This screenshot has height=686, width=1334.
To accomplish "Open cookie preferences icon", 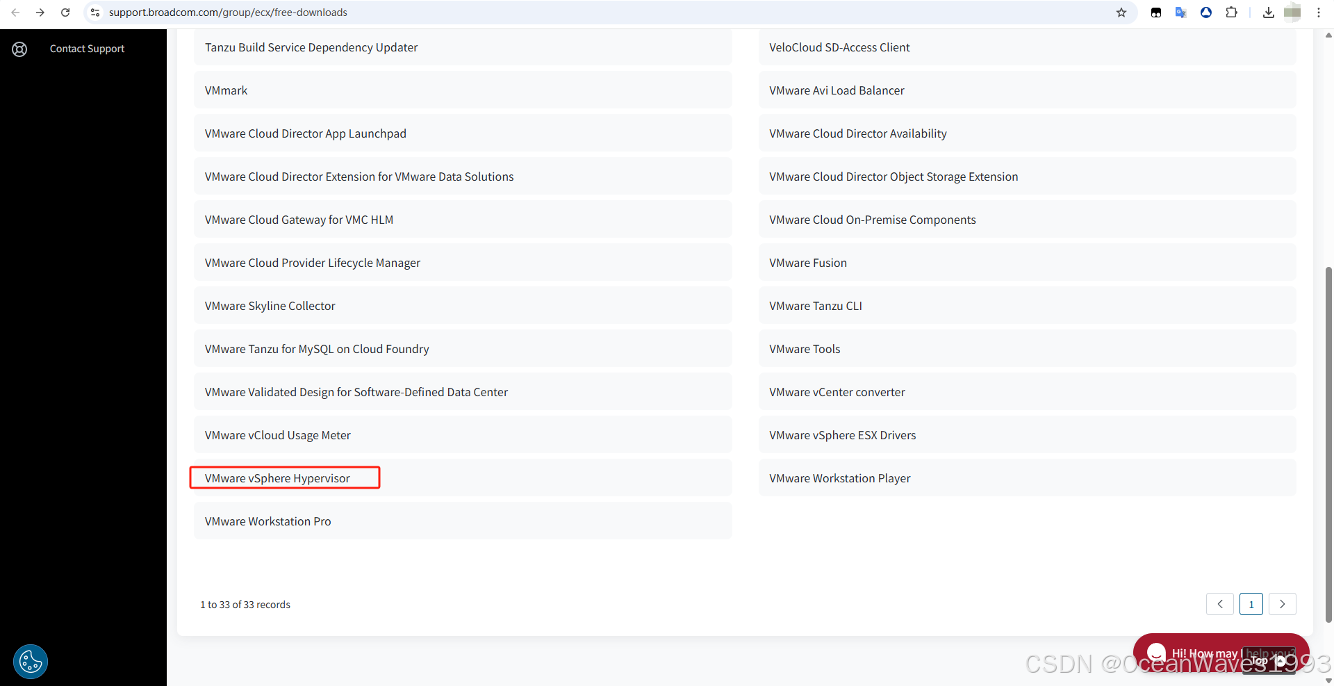I will (x=31, y=662).
